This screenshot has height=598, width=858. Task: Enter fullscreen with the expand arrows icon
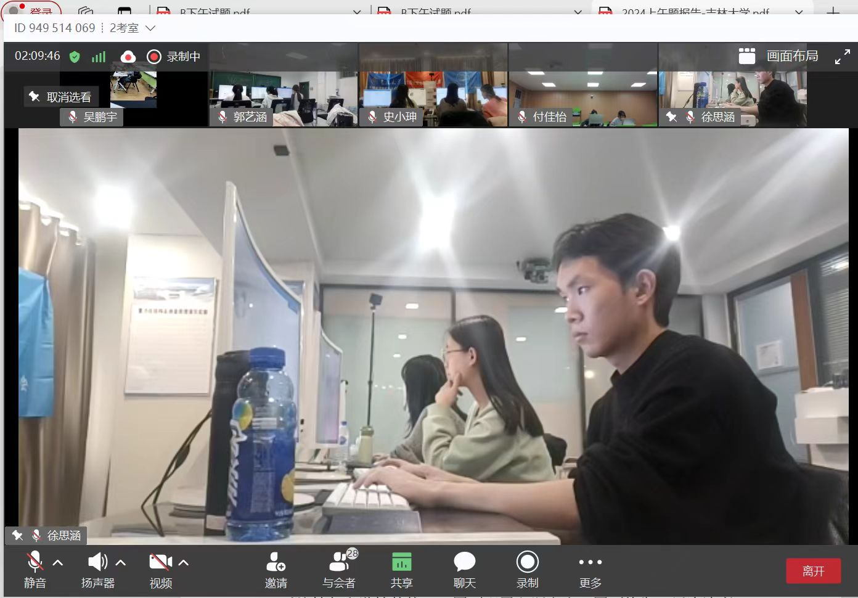(x=842, y=57)
